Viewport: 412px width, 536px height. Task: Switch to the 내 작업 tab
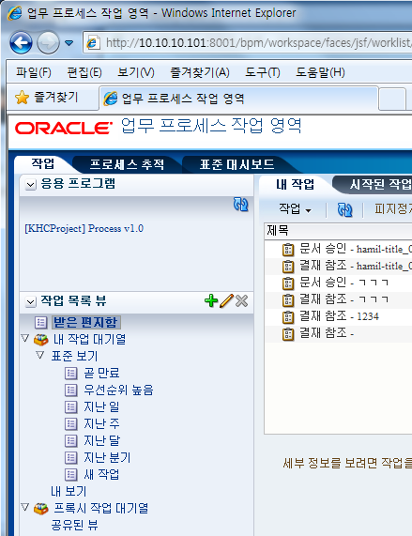[x=296, y=184]
